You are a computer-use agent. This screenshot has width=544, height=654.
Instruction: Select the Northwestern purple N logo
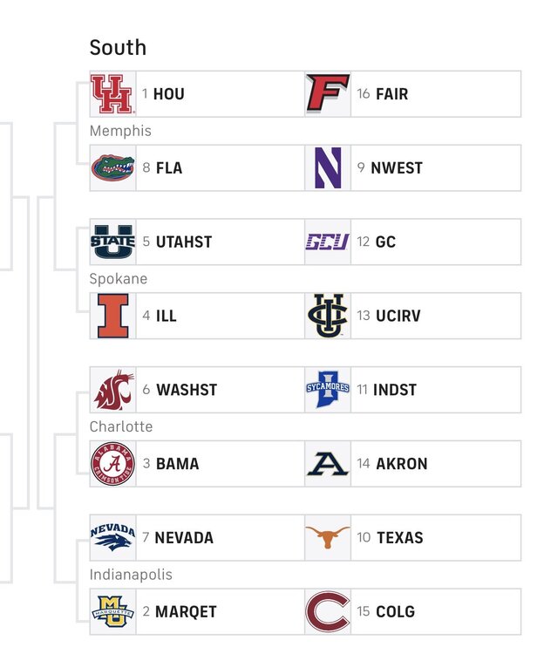tap(328, 168)
